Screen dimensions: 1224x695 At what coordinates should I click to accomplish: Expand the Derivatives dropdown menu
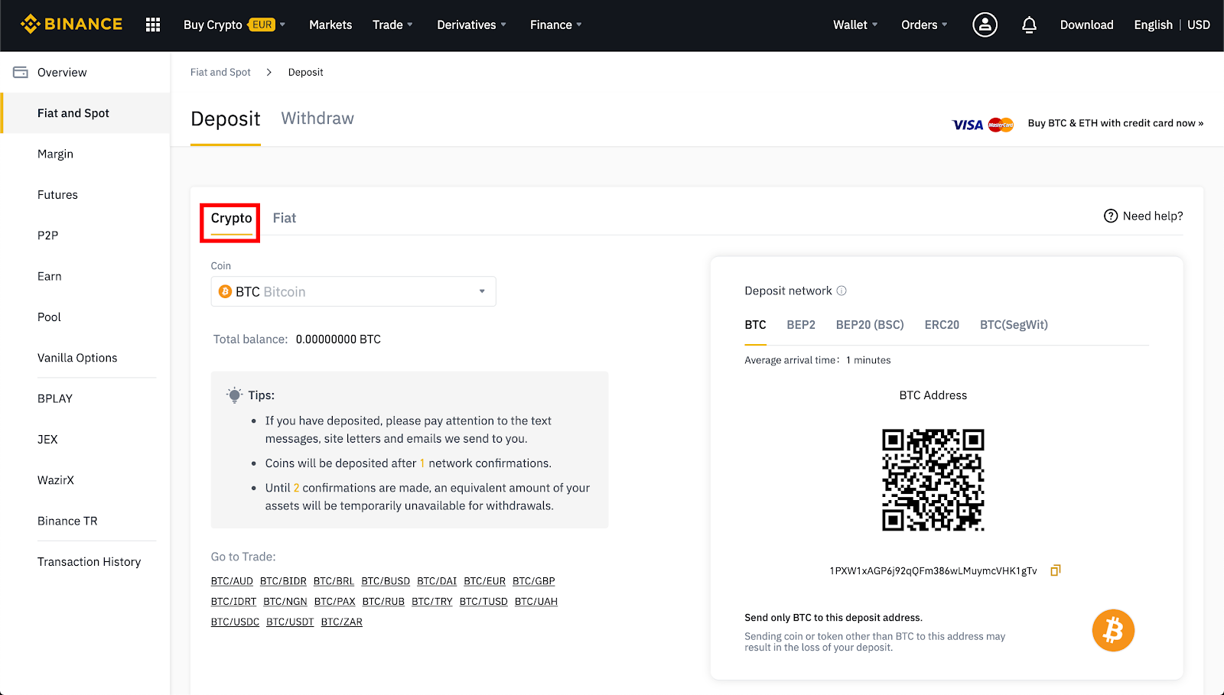coord(471,25)
